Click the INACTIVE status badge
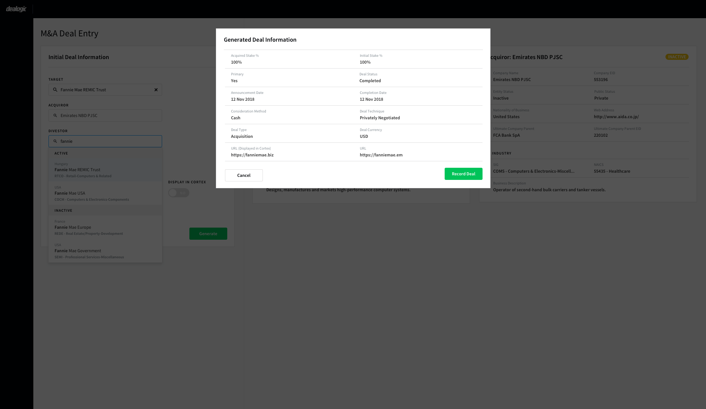Image resolution: width=706 pixels, height=409 pixels. point(676,57)
